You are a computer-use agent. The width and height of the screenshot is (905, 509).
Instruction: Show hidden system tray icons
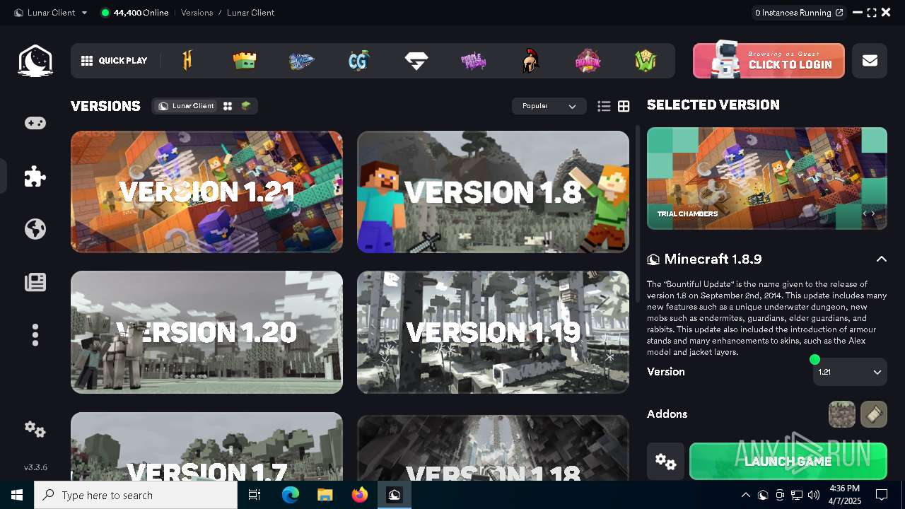[x=745, y=495]
